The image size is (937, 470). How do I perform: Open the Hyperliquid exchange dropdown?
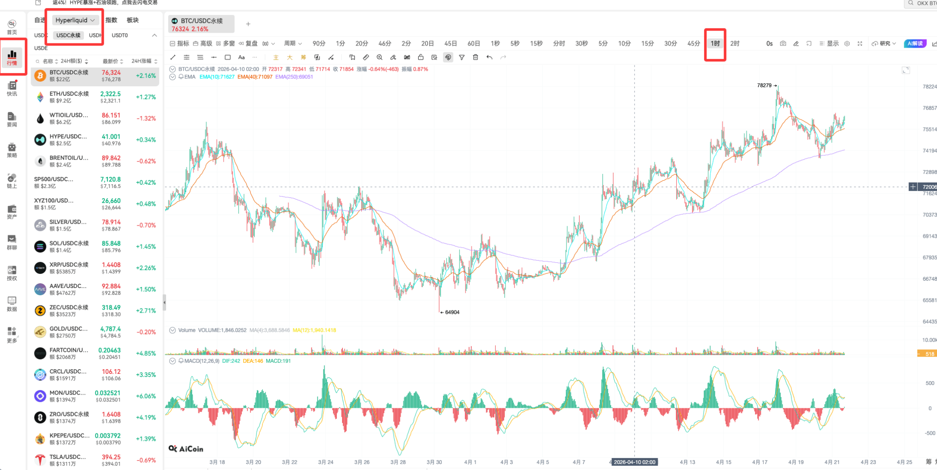pos(75,20)
